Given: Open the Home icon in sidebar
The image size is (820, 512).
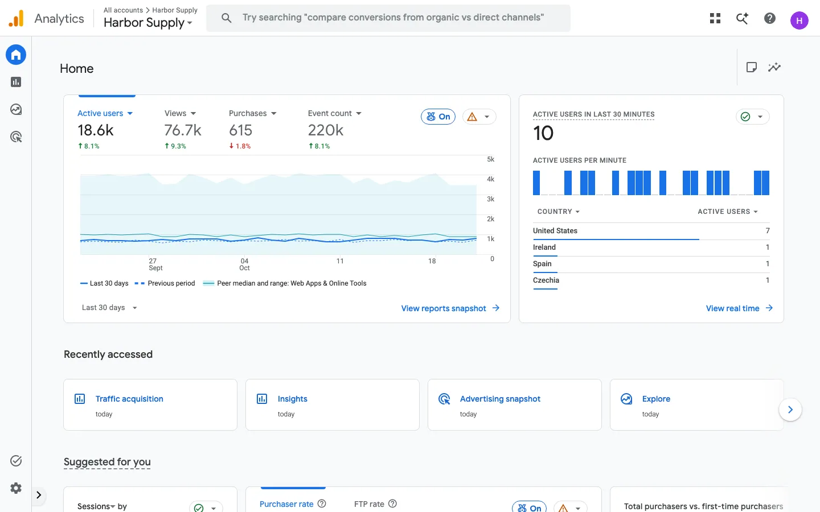Looking at the screenshot, I should pyautogui.click(x=16, y=55).
